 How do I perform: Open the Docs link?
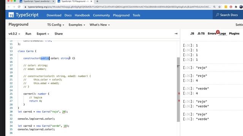[x=68, y=15]
